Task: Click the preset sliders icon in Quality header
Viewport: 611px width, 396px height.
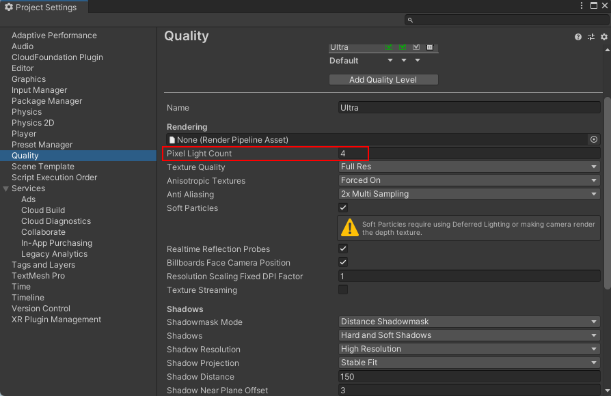Action: tap(591, 37)
